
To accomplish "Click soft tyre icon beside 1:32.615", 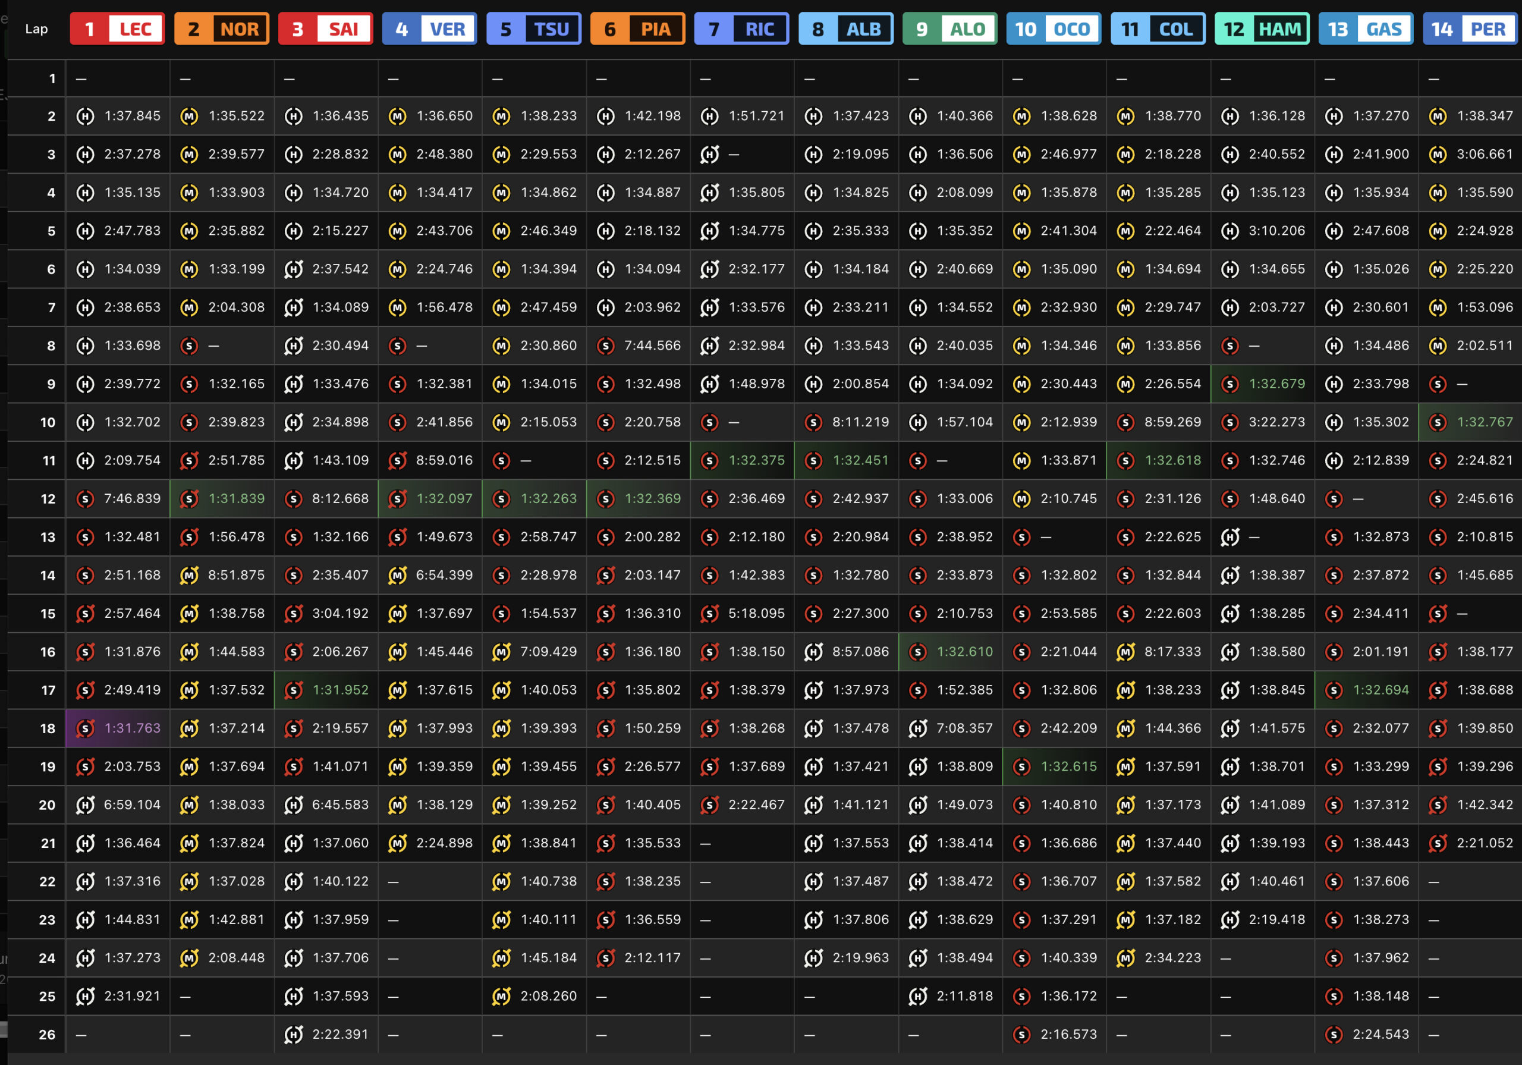I will pos(1022,766).
